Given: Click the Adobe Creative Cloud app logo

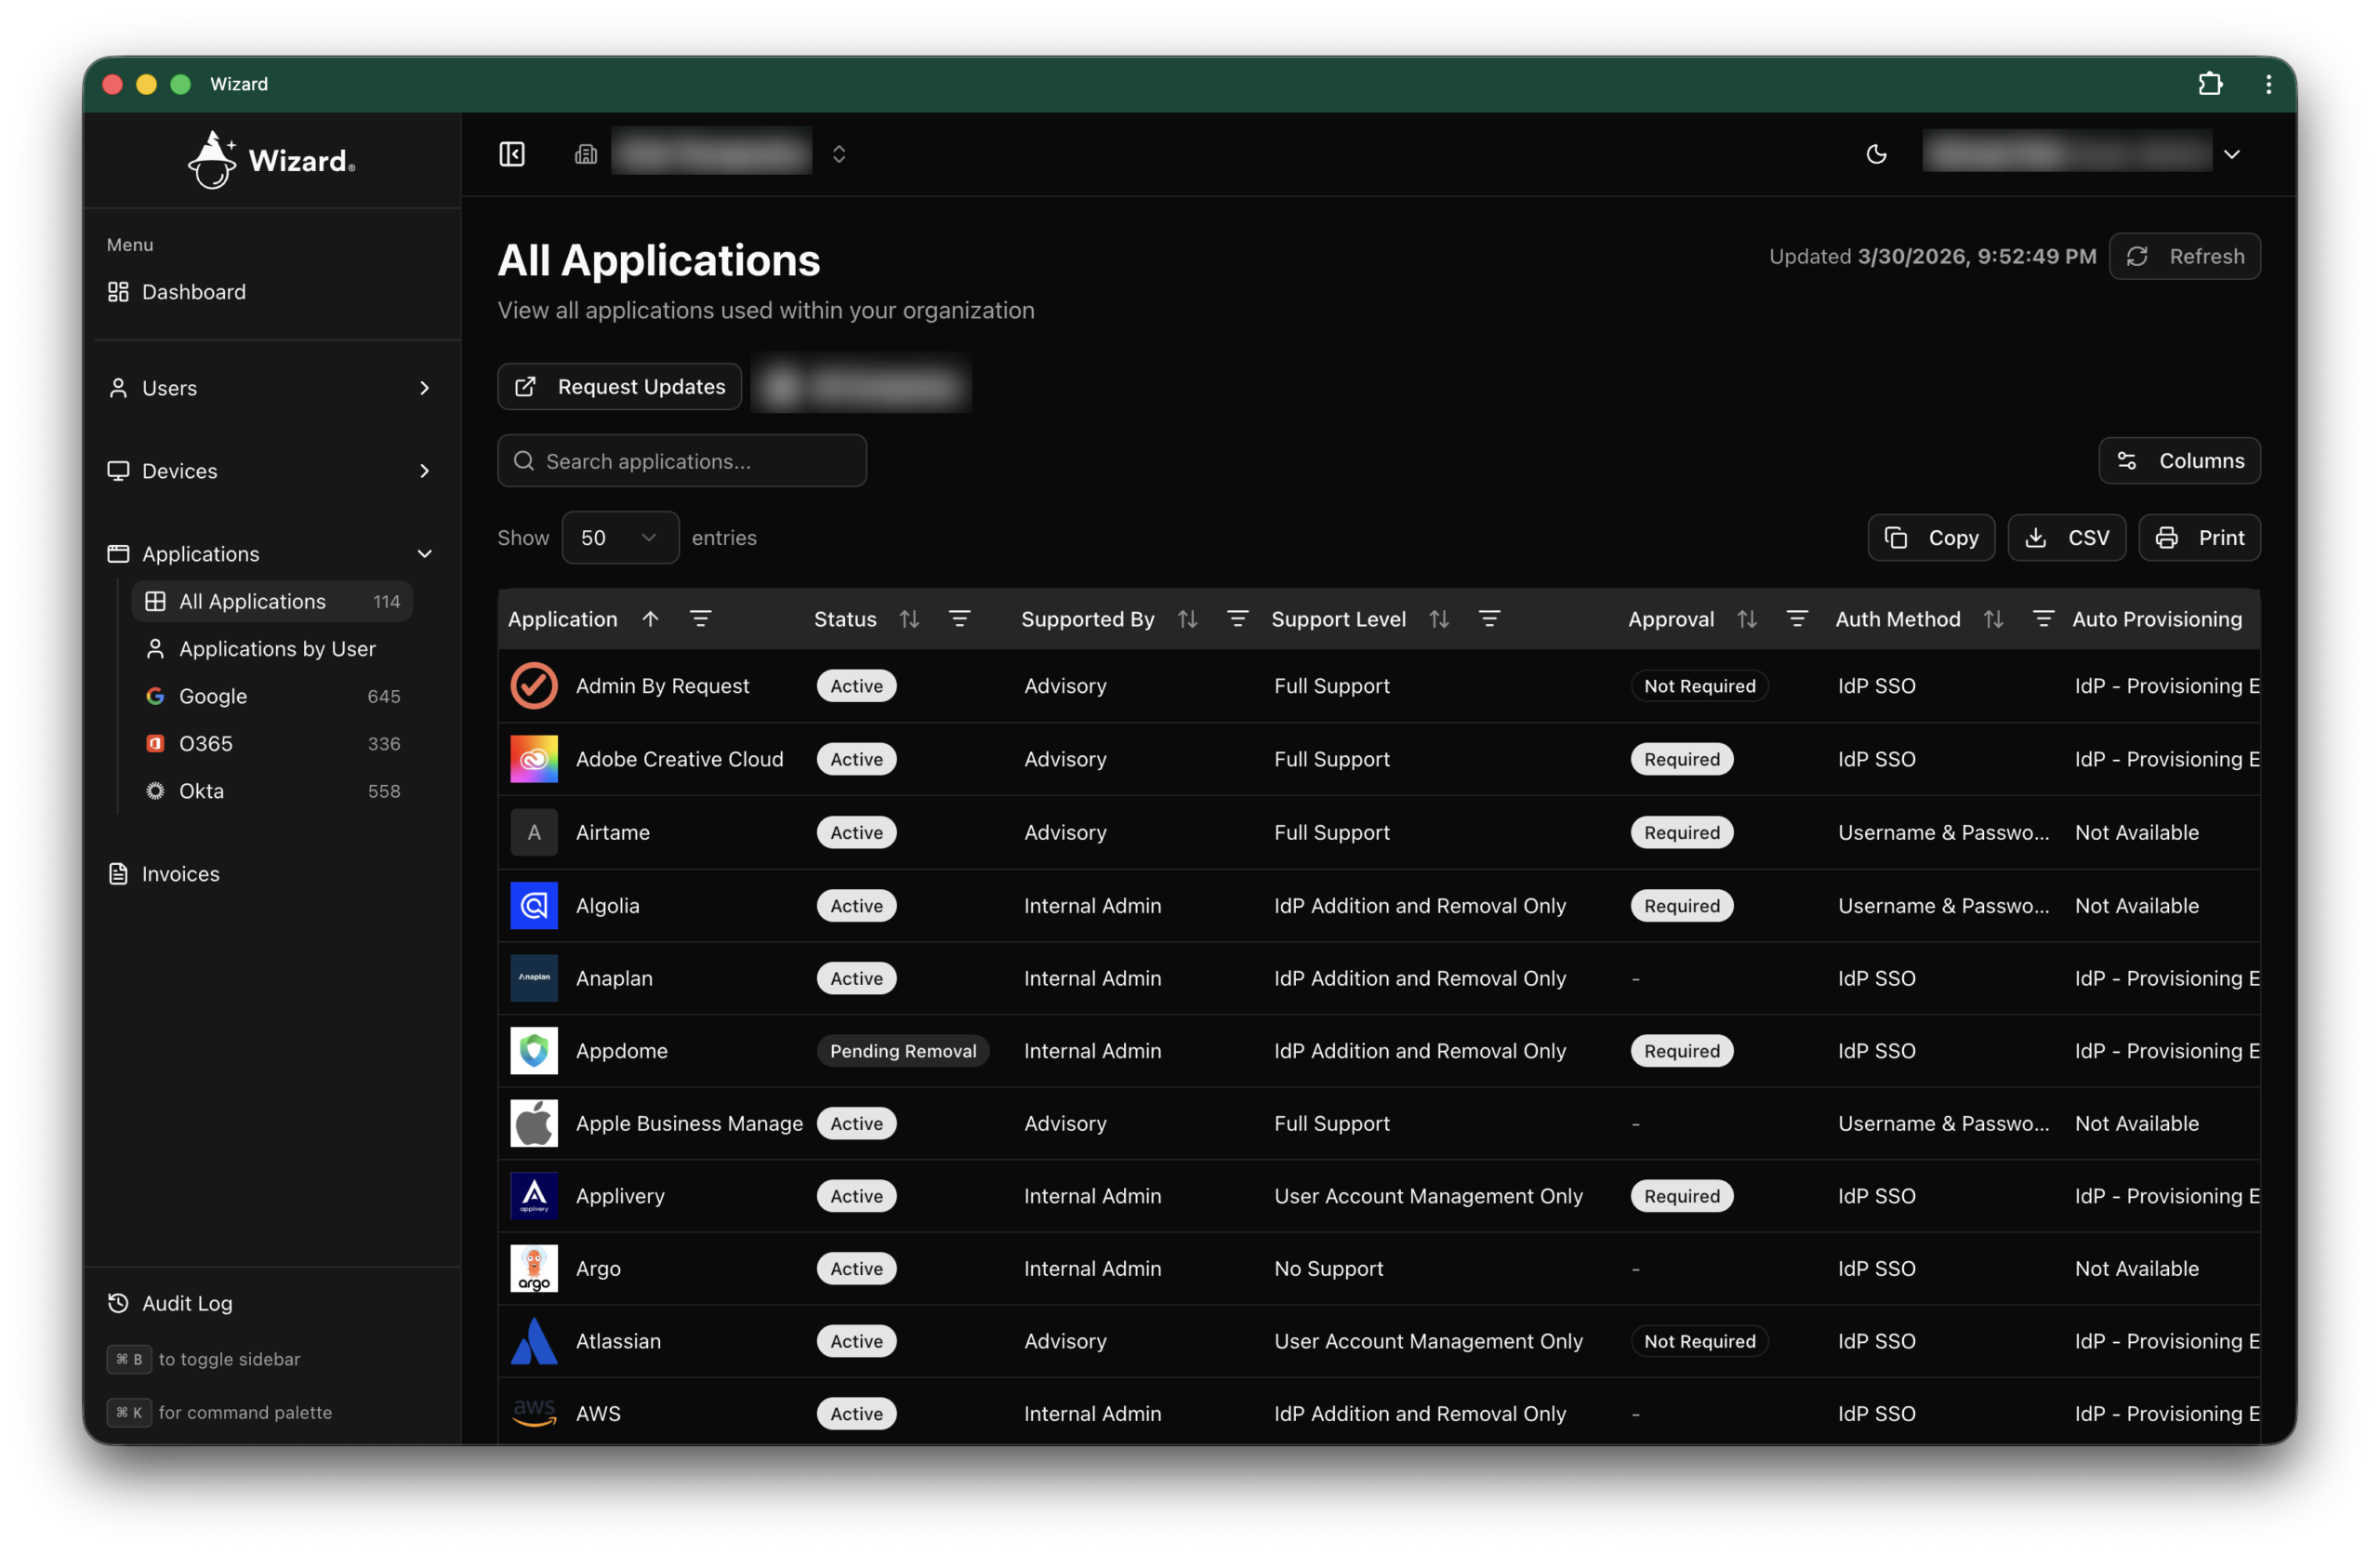Looking at the screenshot, I should coord(534,759).
